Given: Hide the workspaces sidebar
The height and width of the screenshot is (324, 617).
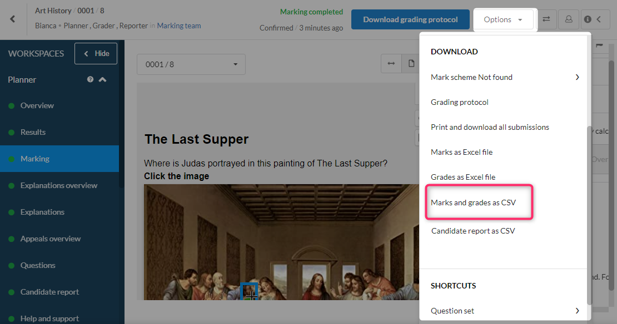Looking at the screenshot, I should point(96,53).
